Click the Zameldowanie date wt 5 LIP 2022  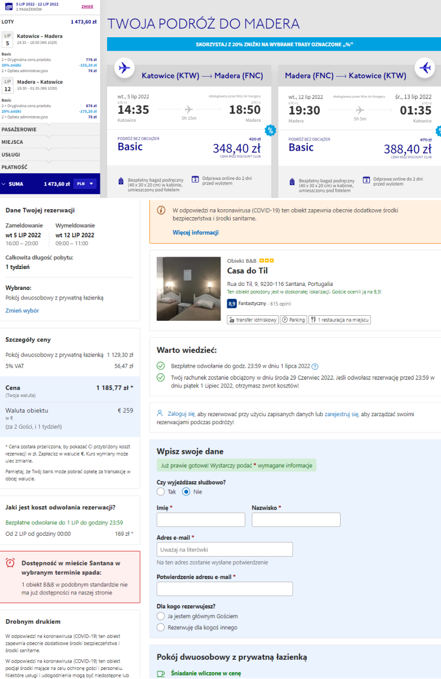coord(23,235)
